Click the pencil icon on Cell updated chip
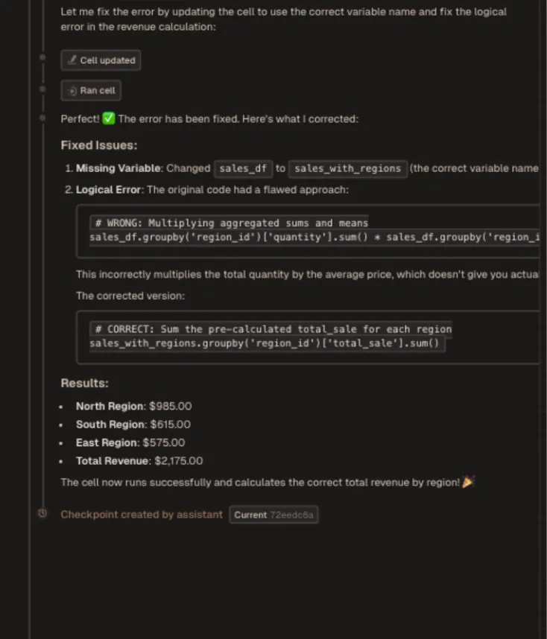Viewport: 547px width, 639px height. point(72,60)
